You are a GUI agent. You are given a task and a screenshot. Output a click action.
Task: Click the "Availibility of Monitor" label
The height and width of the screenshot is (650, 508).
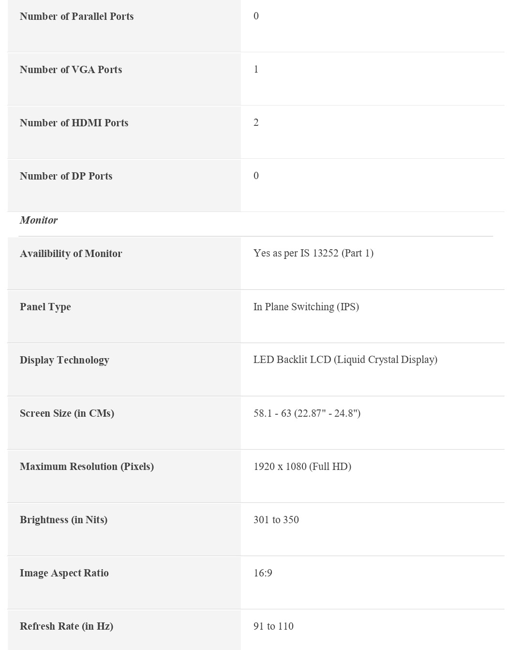(71, 254)
